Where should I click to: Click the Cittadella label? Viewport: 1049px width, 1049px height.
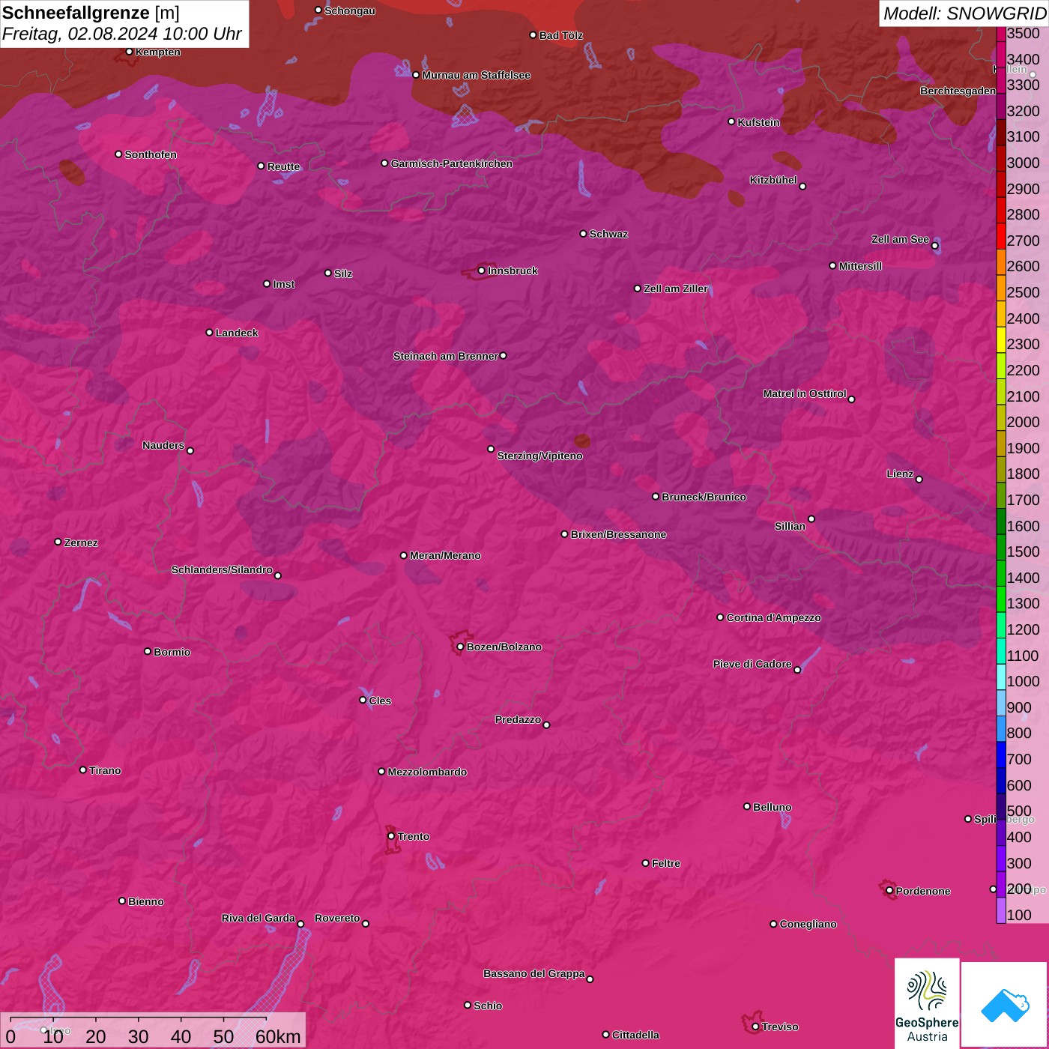click(635, 1035)
